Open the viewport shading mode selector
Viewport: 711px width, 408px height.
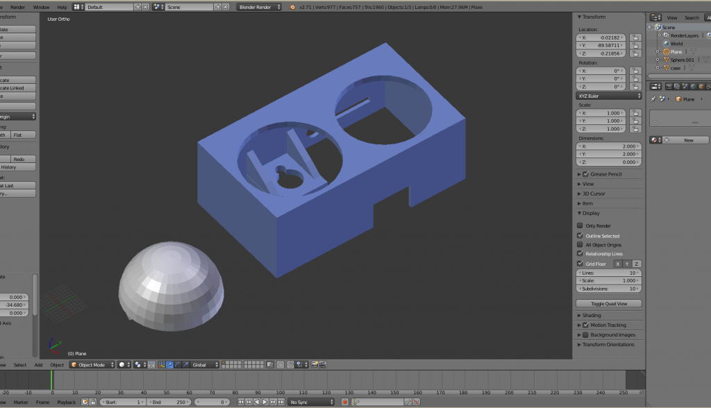point(124,365)
